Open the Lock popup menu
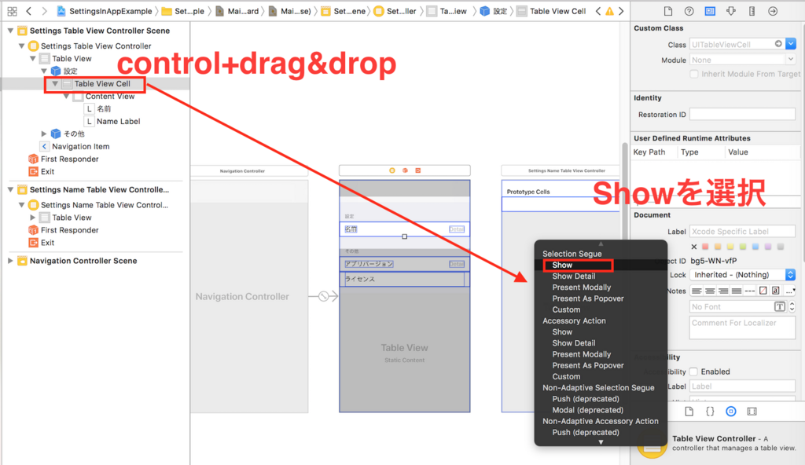 click(742, 275)
